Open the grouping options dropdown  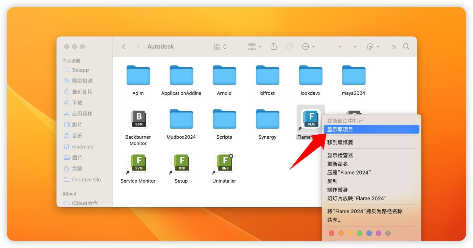(x=255, y=47)
